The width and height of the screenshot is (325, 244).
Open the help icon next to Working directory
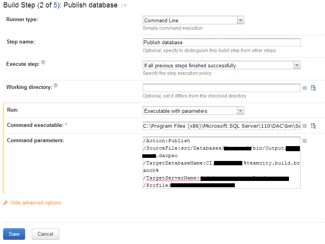[x=56, y=86]
